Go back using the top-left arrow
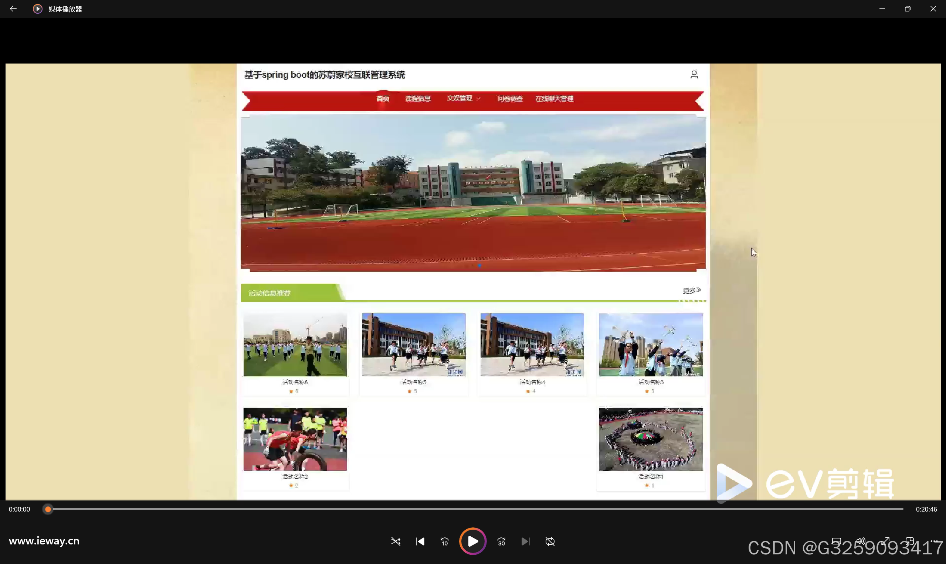 13,9
